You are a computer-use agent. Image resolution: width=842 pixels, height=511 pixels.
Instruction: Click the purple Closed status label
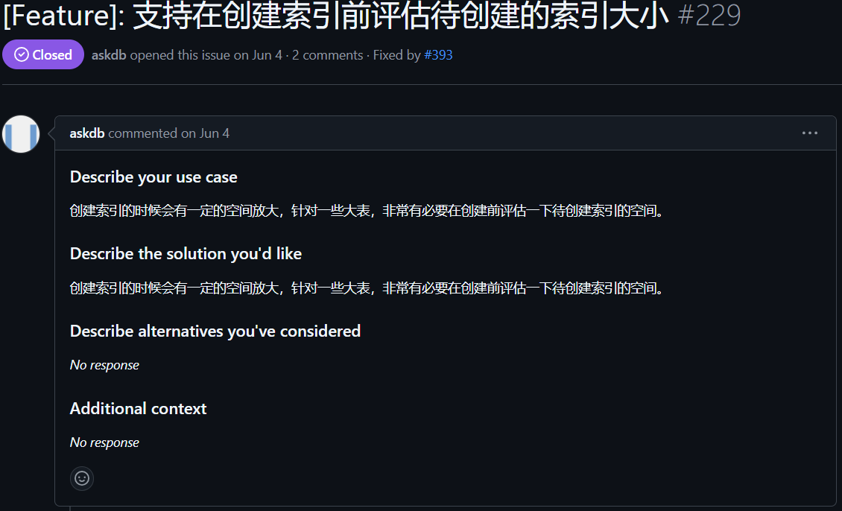[x=43, y=55]
